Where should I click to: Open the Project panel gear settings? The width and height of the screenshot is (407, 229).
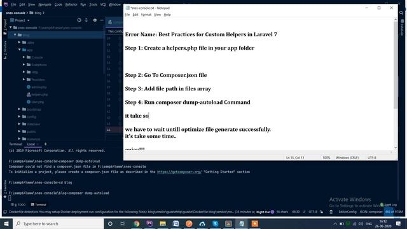(x=95, y=20)
